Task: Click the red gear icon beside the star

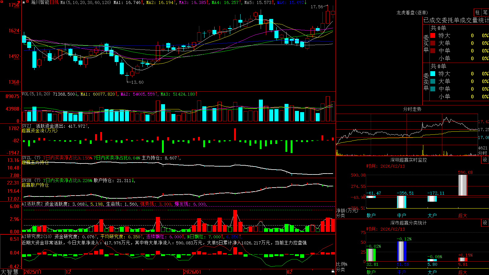Action: (x=28, y=2)
